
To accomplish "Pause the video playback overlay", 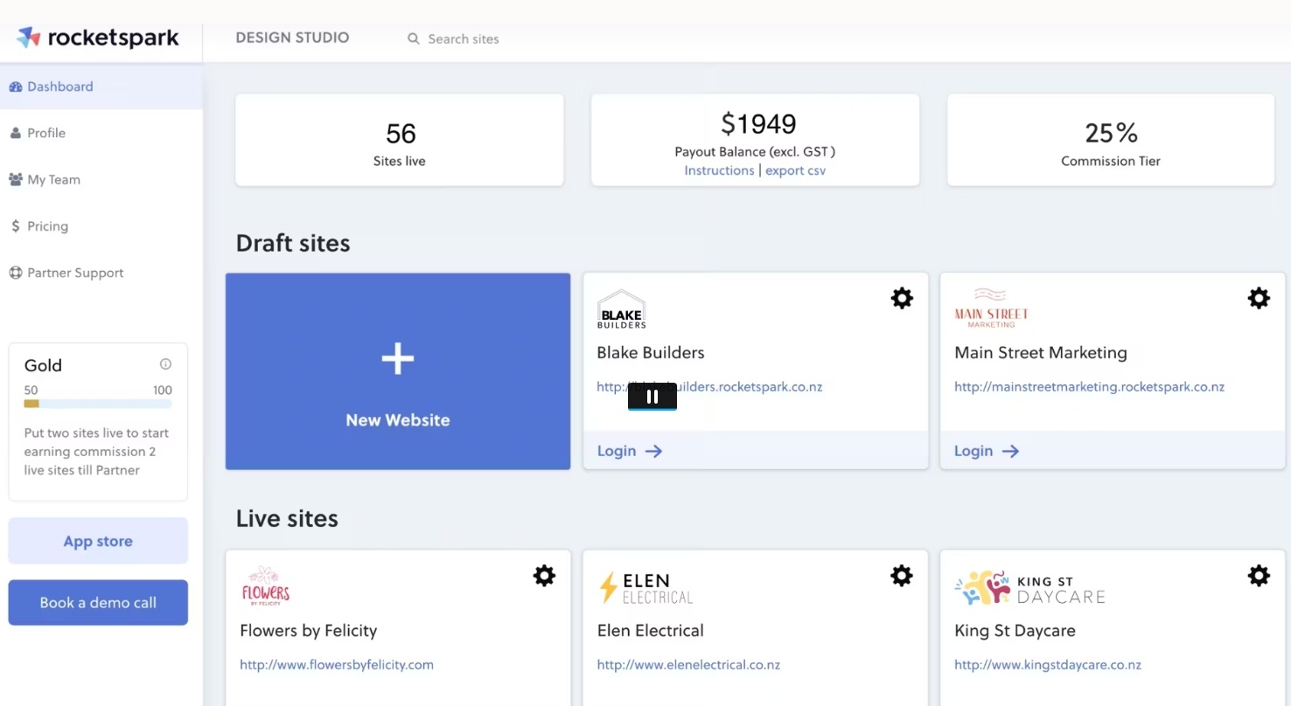I will [652, 396].
